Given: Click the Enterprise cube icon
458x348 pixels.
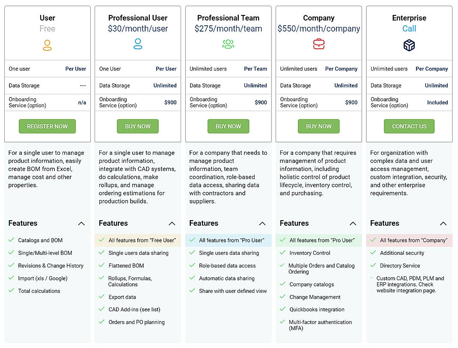Looking at the screenshot, I should (409, 44).
